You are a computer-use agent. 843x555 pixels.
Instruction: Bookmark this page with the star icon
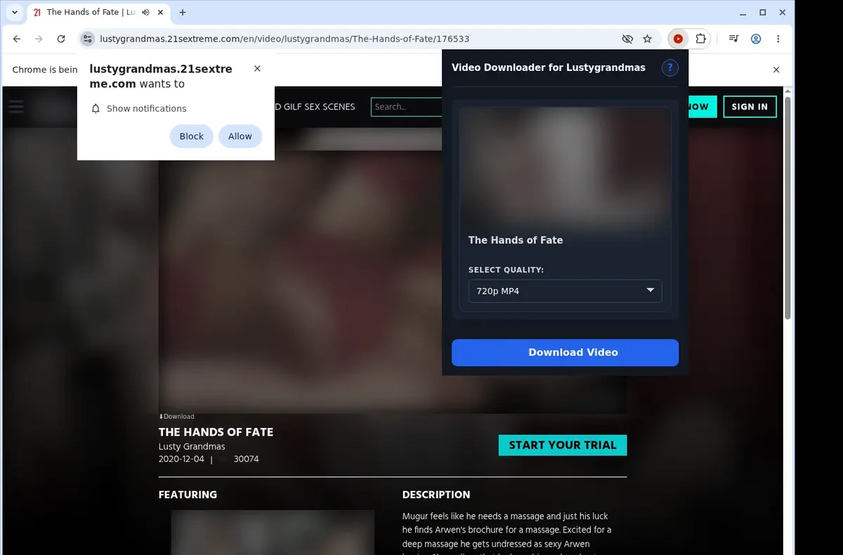(648, 39)
